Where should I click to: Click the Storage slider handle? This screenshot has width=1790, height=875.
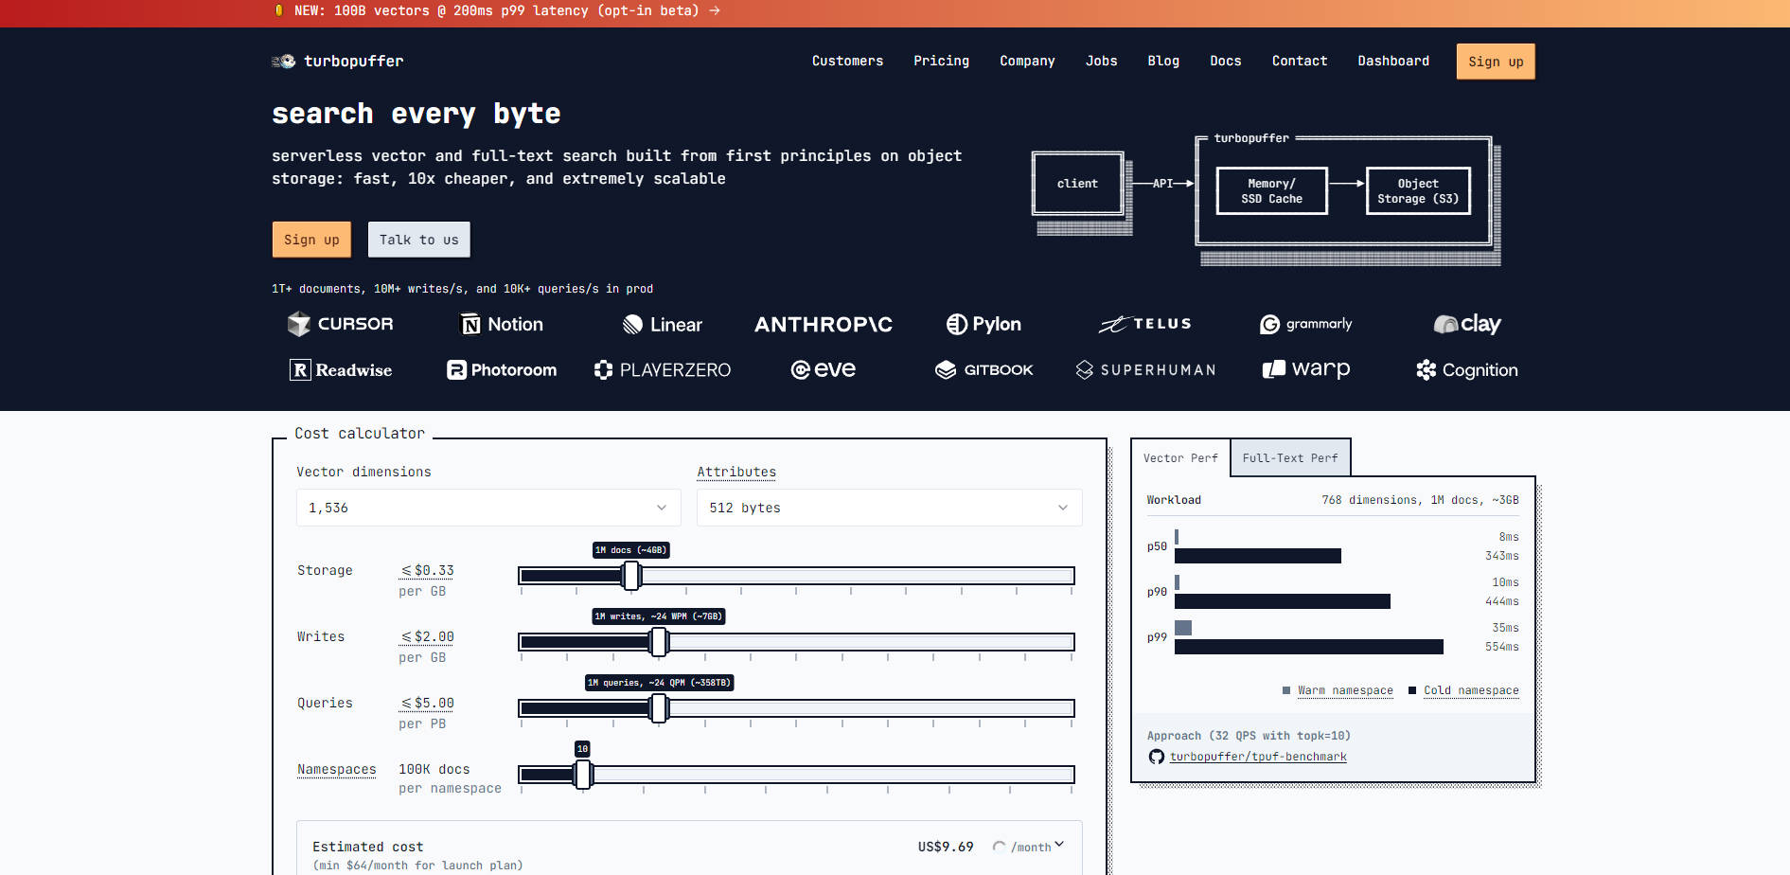click(x=631, y=576)
